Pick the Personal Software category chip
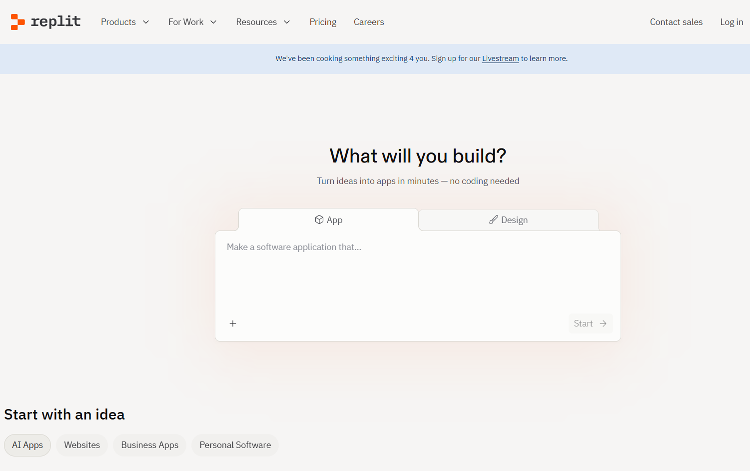Screen dimensions: 750x471 [235, 445]
